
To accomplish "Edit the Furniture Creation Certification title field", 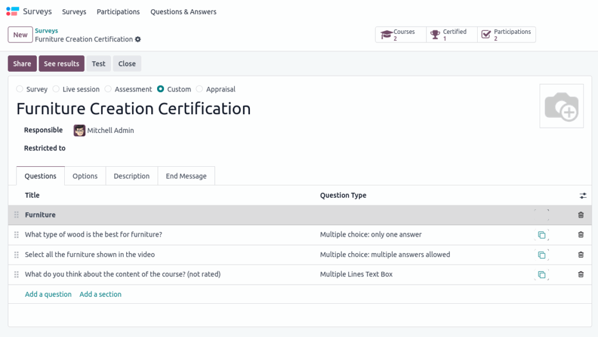I will tap(134, 109).
